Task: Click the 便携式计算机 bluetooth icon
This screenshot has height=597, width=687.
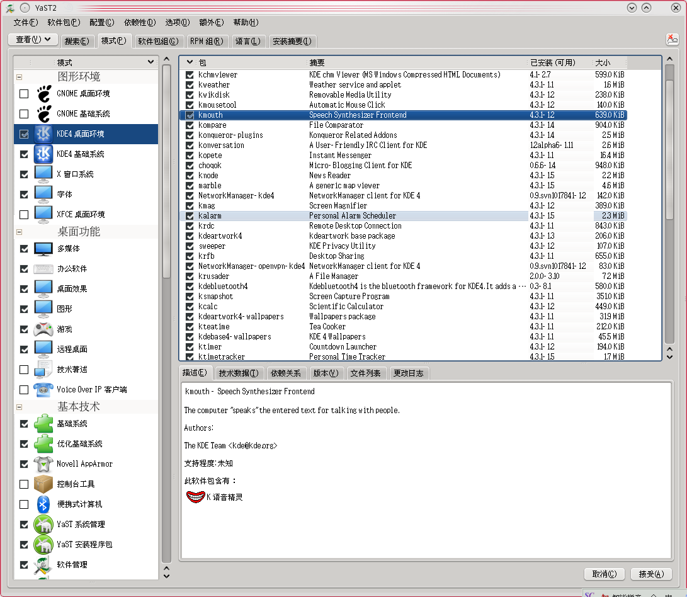Action: click(43, 504)
